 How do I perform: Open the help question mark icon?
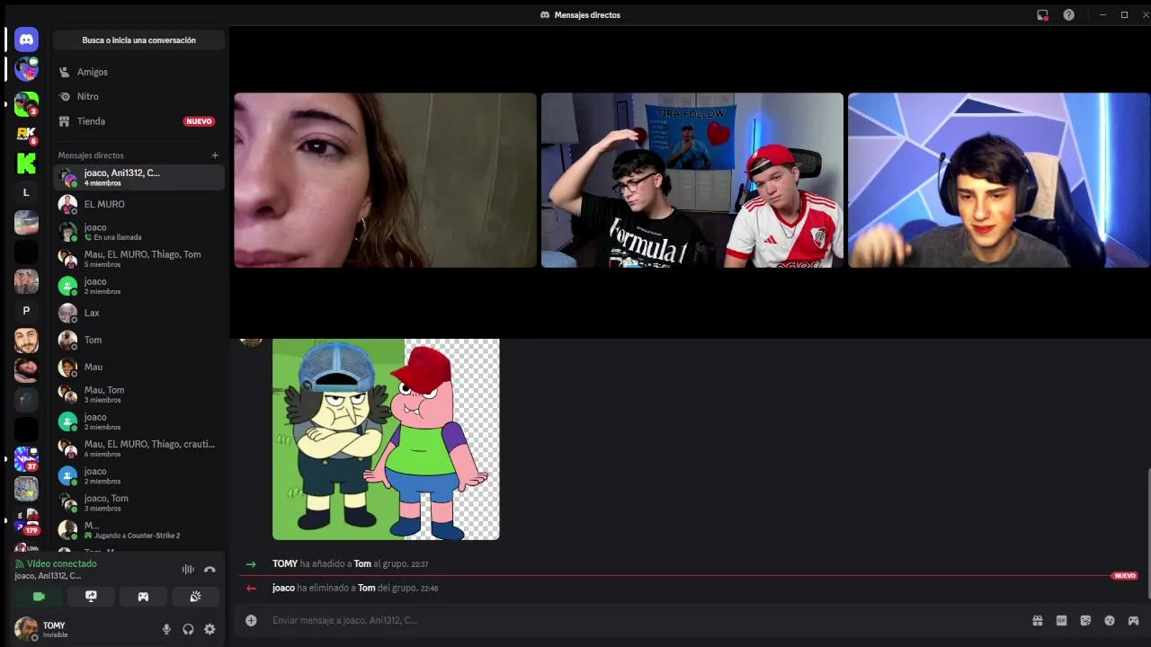coord(1068,14)
